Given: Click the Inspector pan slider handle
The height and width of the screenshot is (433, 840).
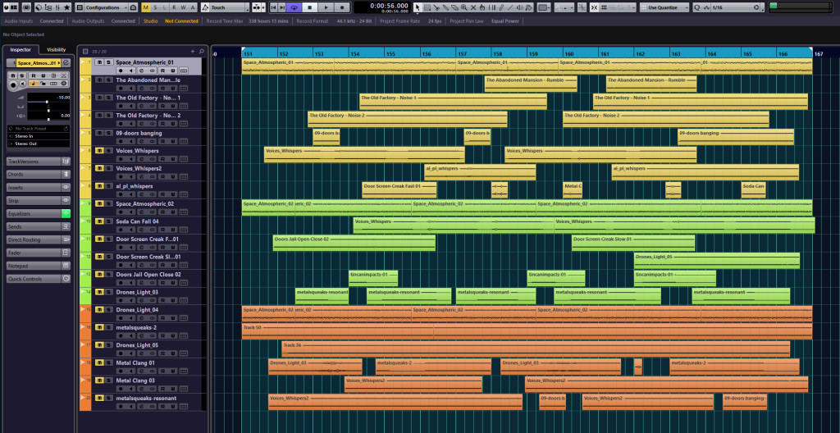Looking at the screenshot, I should click(x=48, y=111).
